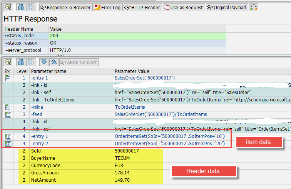Viewport: 291px width, 189px height.
Task: Click the Find icon in lower toolbar
Action: pos(21,62)
